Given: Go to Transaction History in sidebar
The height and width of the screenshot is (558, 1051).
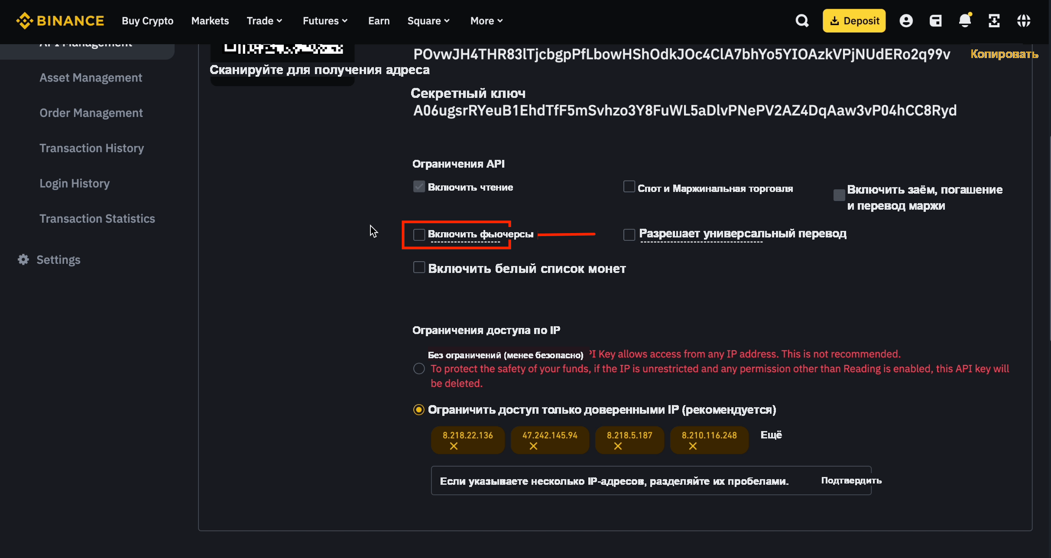Looking at the screenshot, I should 91,148.
